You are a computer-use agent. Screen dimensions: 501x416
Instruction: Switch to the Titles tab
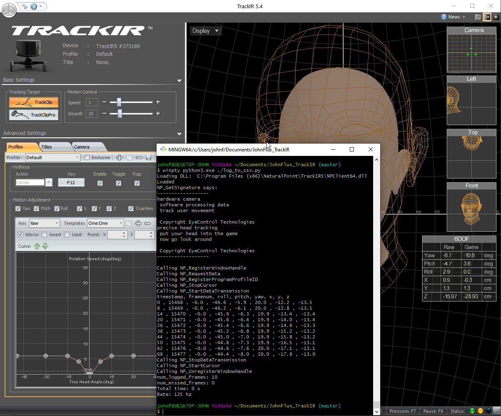pos(46,147)
